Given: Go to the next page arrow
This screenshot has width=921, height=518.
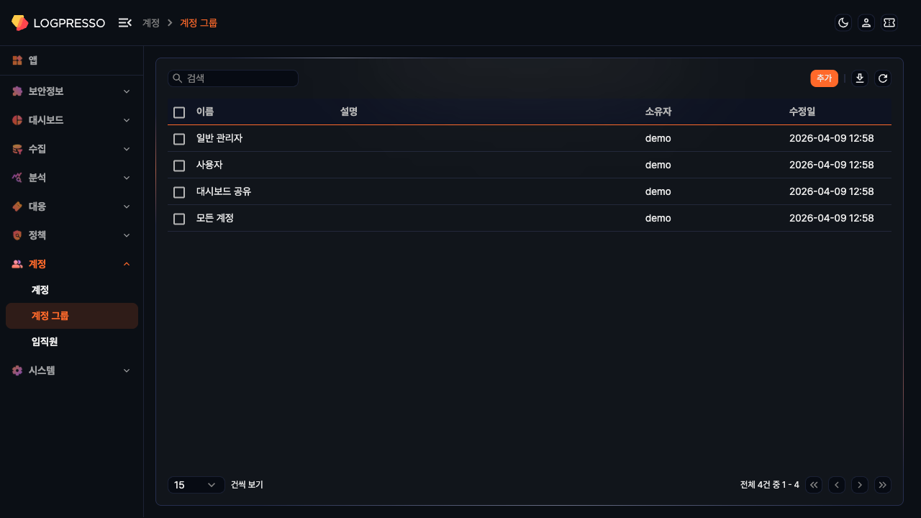Looking at the screenshot, I should (860, 485).
